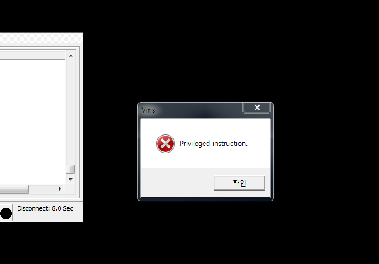
Task: Click the empty white list area
Action: coord(33,122)
